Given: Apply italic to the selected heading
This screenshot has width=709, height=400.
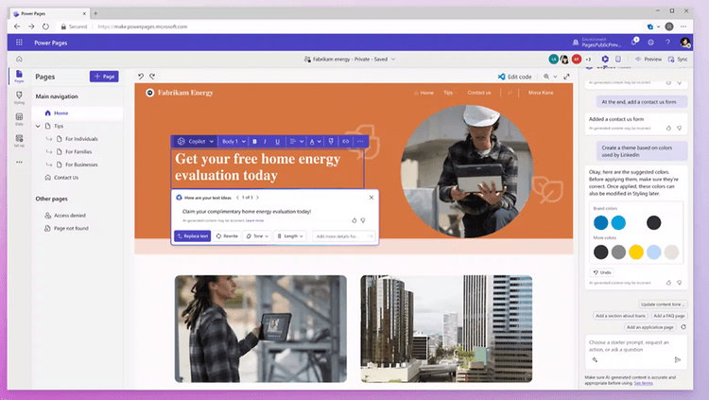Looking at the screenshot, I should (265, 142).
